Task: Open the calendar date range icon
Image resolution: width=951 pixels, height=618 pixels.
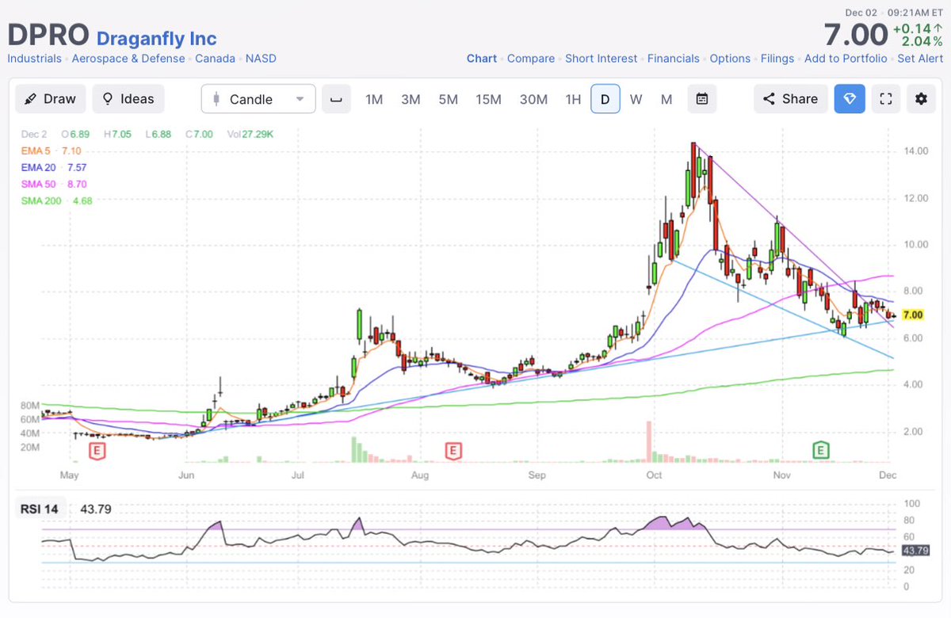Action: [701, 99]
